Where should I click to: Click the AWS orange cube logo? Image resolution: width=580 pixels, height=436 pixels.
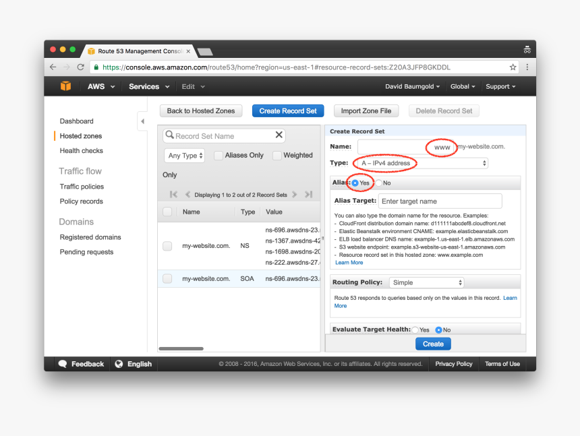click(66, 86)
